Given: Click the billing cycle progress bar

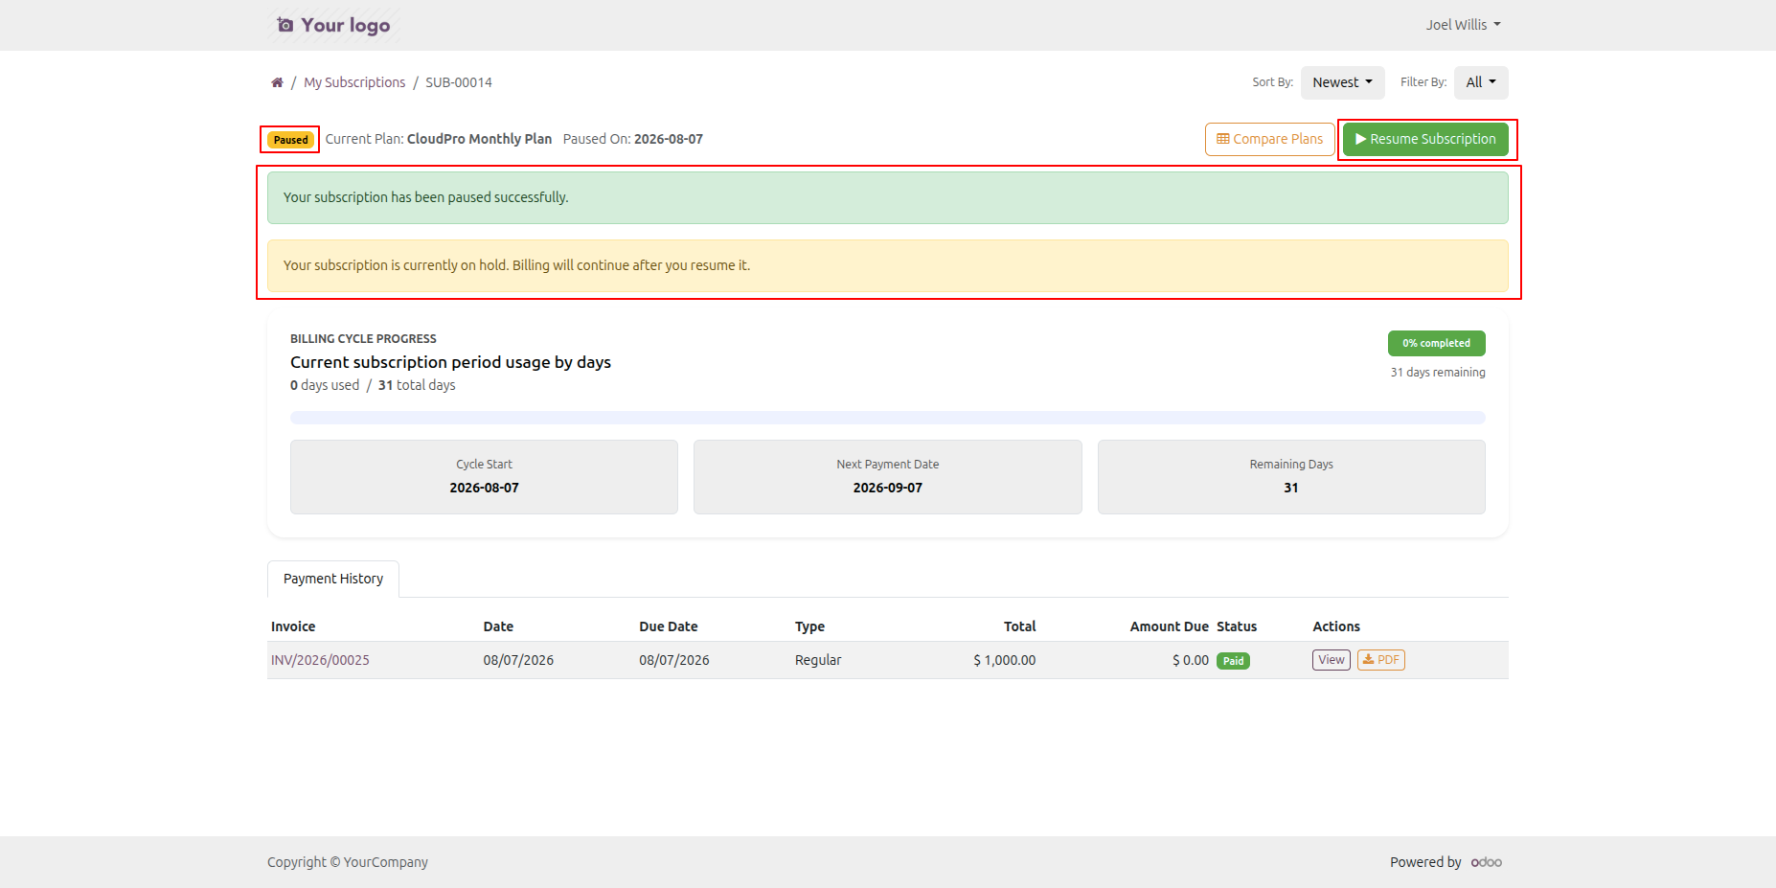Looking at the screenshot, I should pyautogui.click(x=888, y=418).
